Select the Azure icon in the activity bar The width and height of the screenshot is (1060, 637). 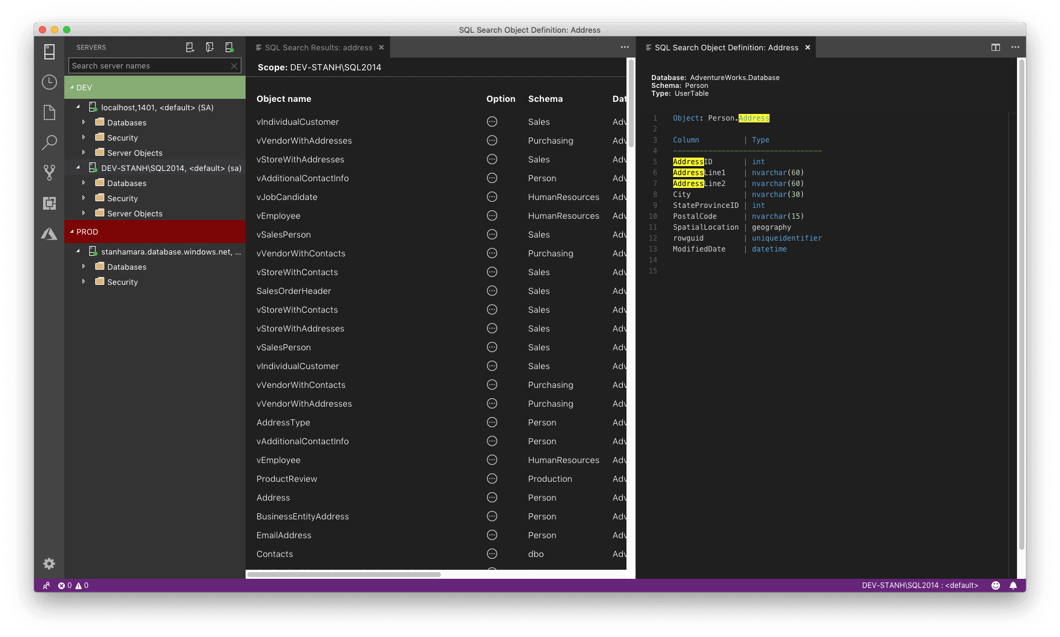49,233
